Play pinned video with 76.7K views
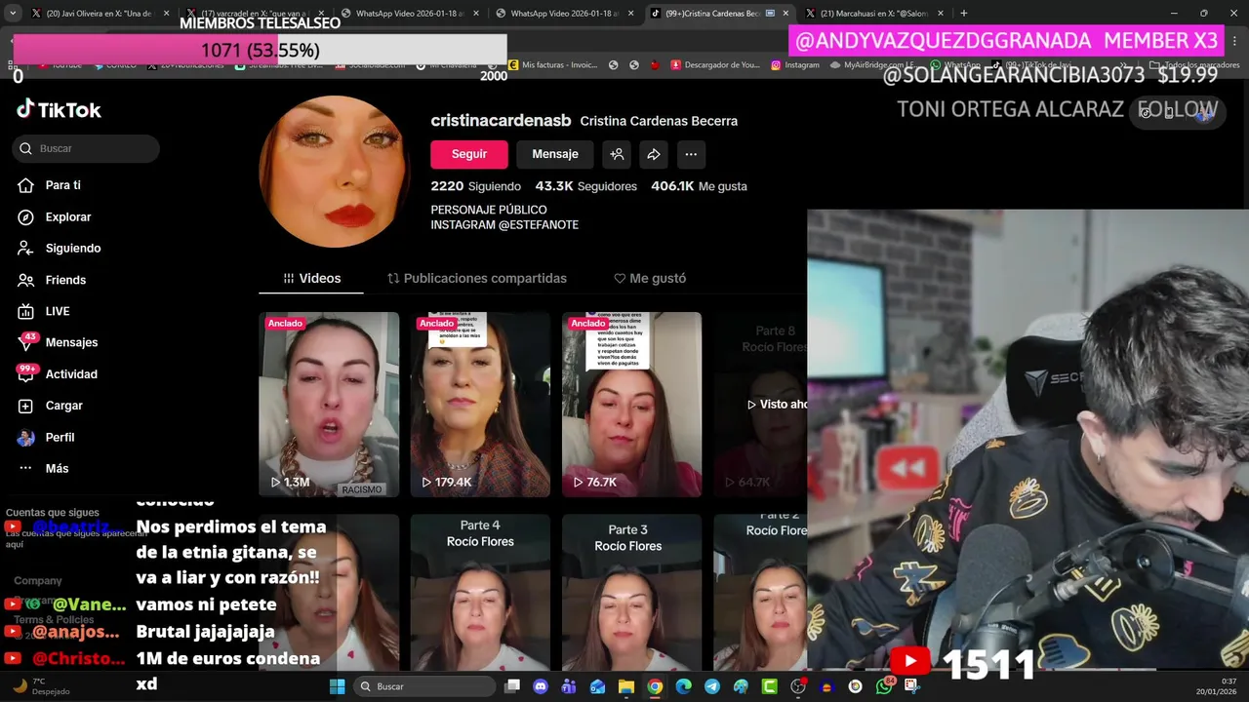1249x702 pixels. pyautogui.click(x=631, y=405)
